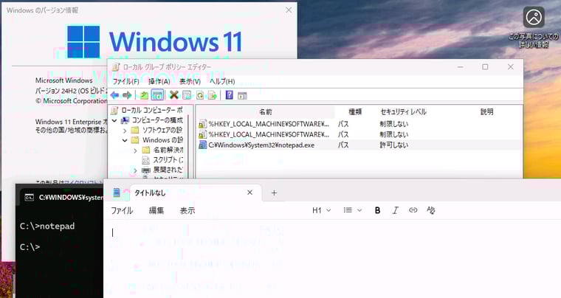Viewport: 561px width, 298px height.
Task: Click the Notepad app icon left of the tab
Action: pyautogui.click(x=117, y=193)
